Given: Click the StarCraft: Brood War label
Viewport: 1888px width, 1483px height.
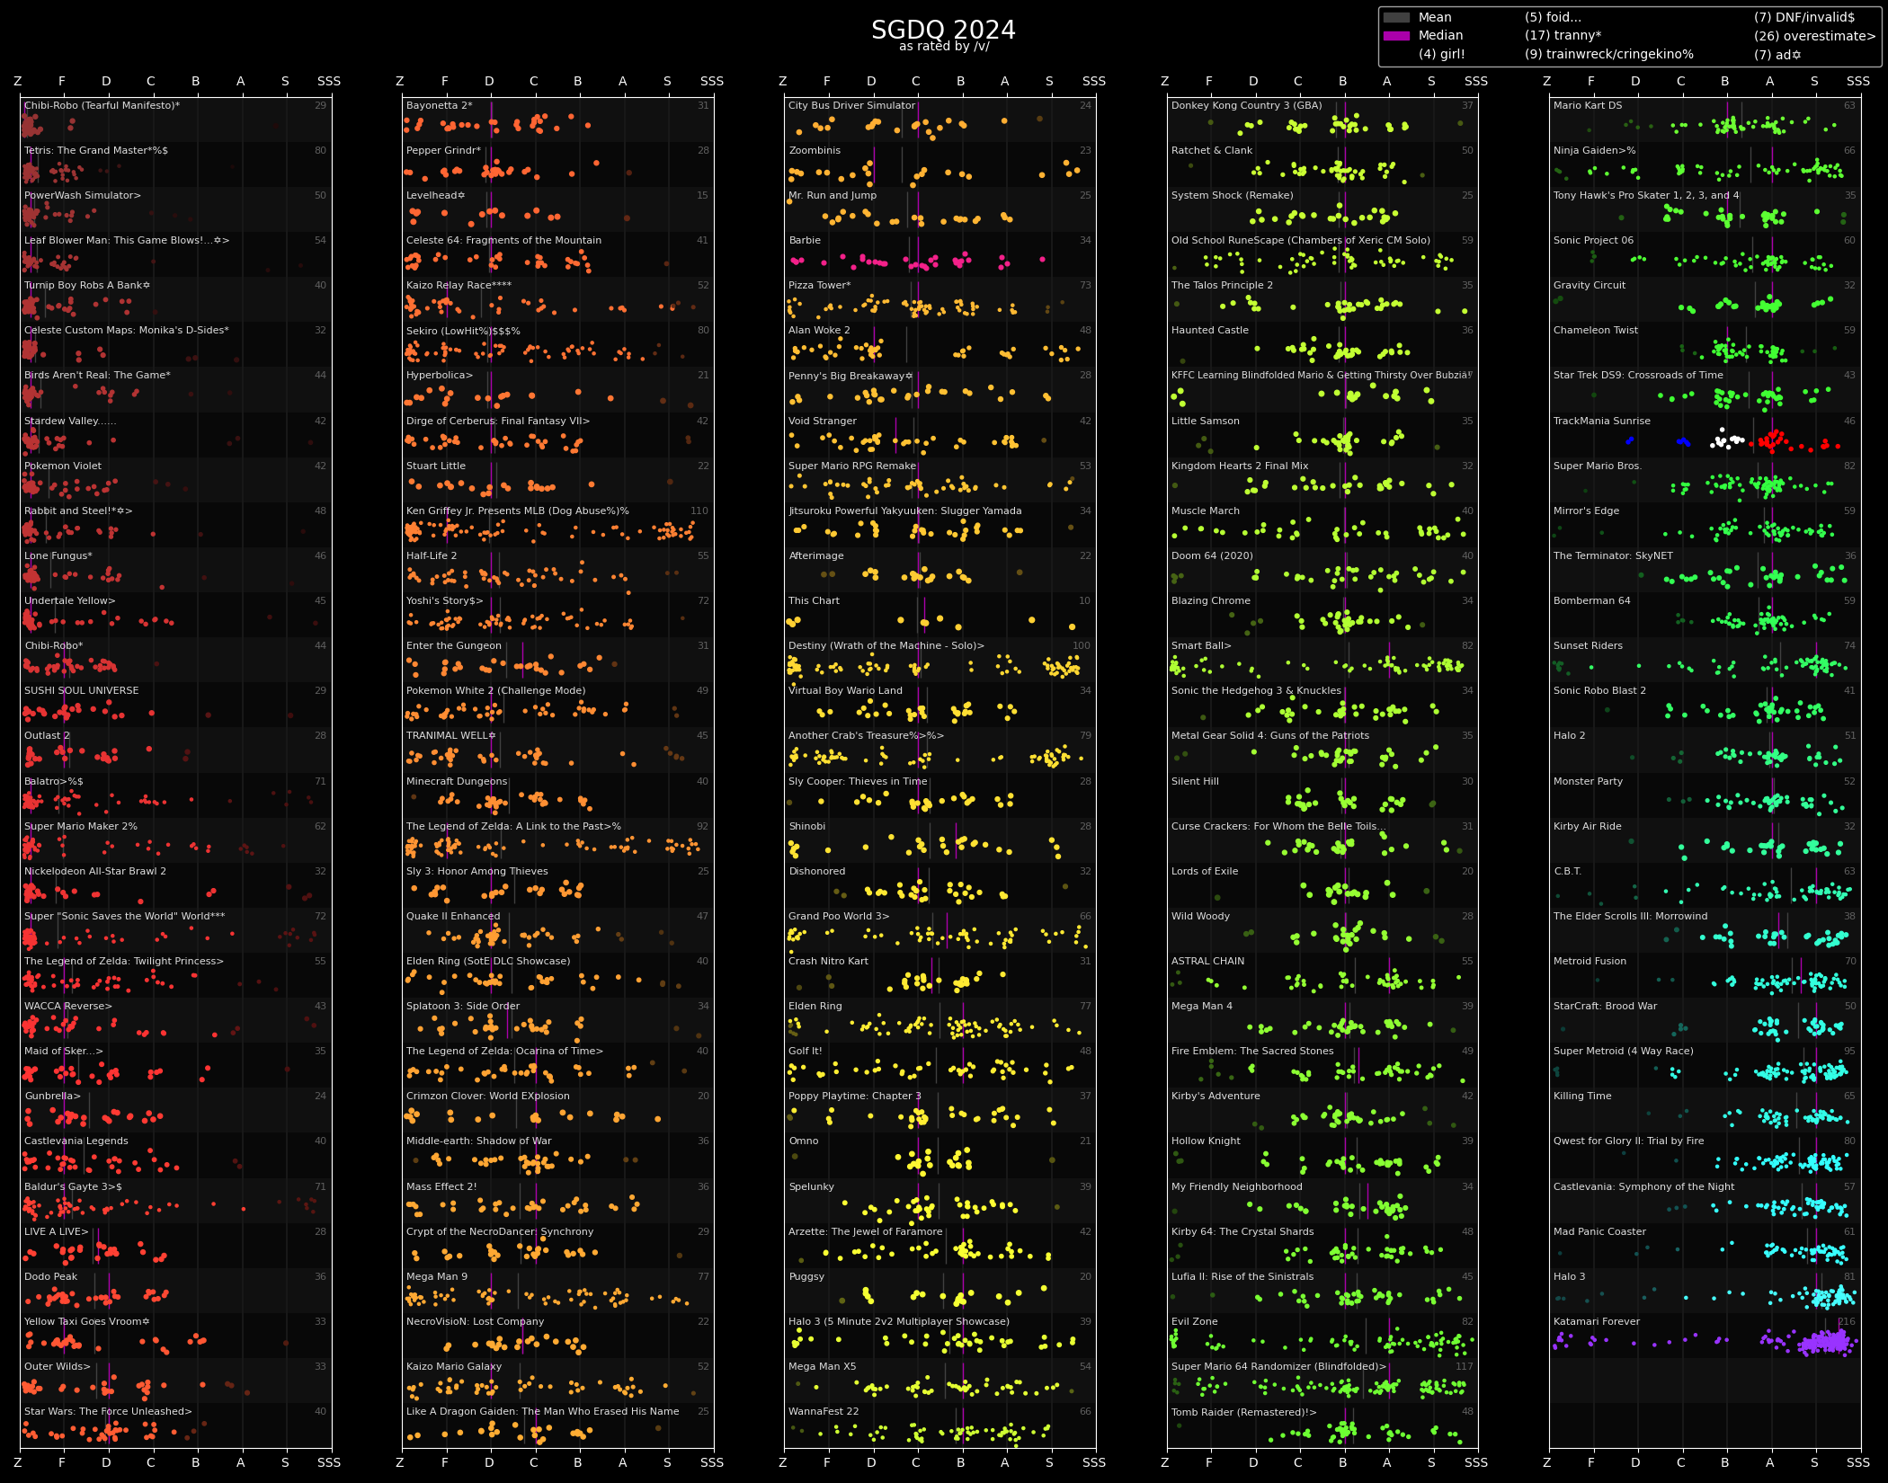Looking at the screenshot, I should tap(1606, 1006).
